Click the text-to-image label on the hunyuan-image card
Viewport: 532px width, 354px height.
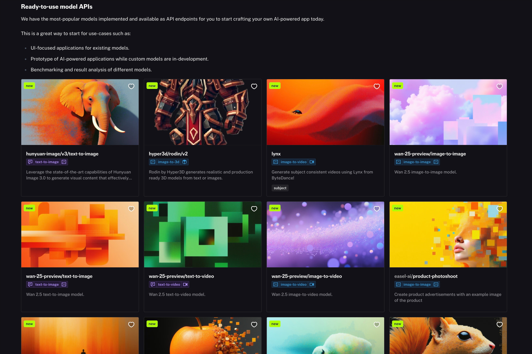pyautogui.click(x=47, y=162)
